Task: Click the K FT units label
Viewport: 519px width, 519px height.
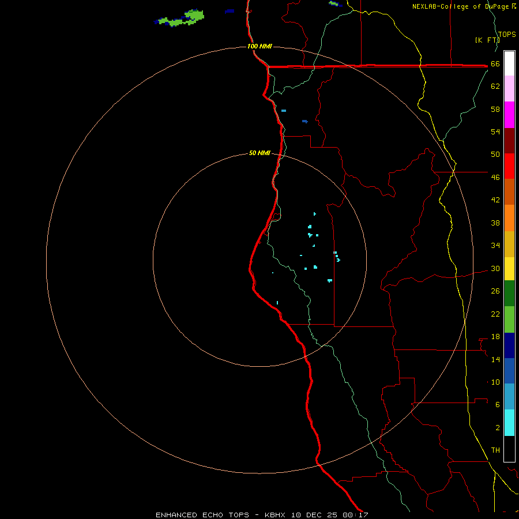Action: [487, 40]
